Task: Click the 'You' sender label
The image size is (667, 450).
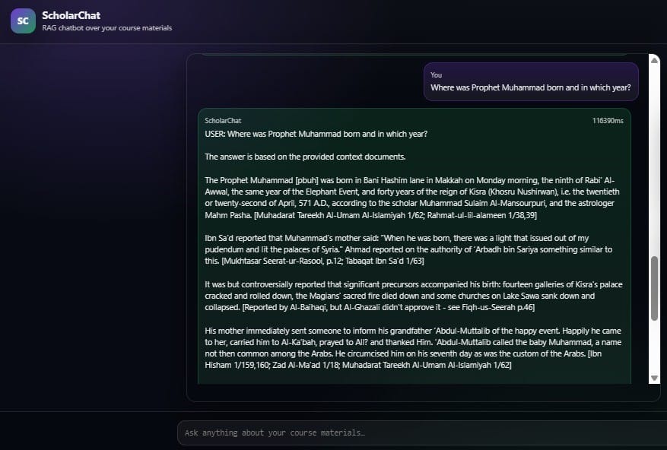Action: point(436,74)
